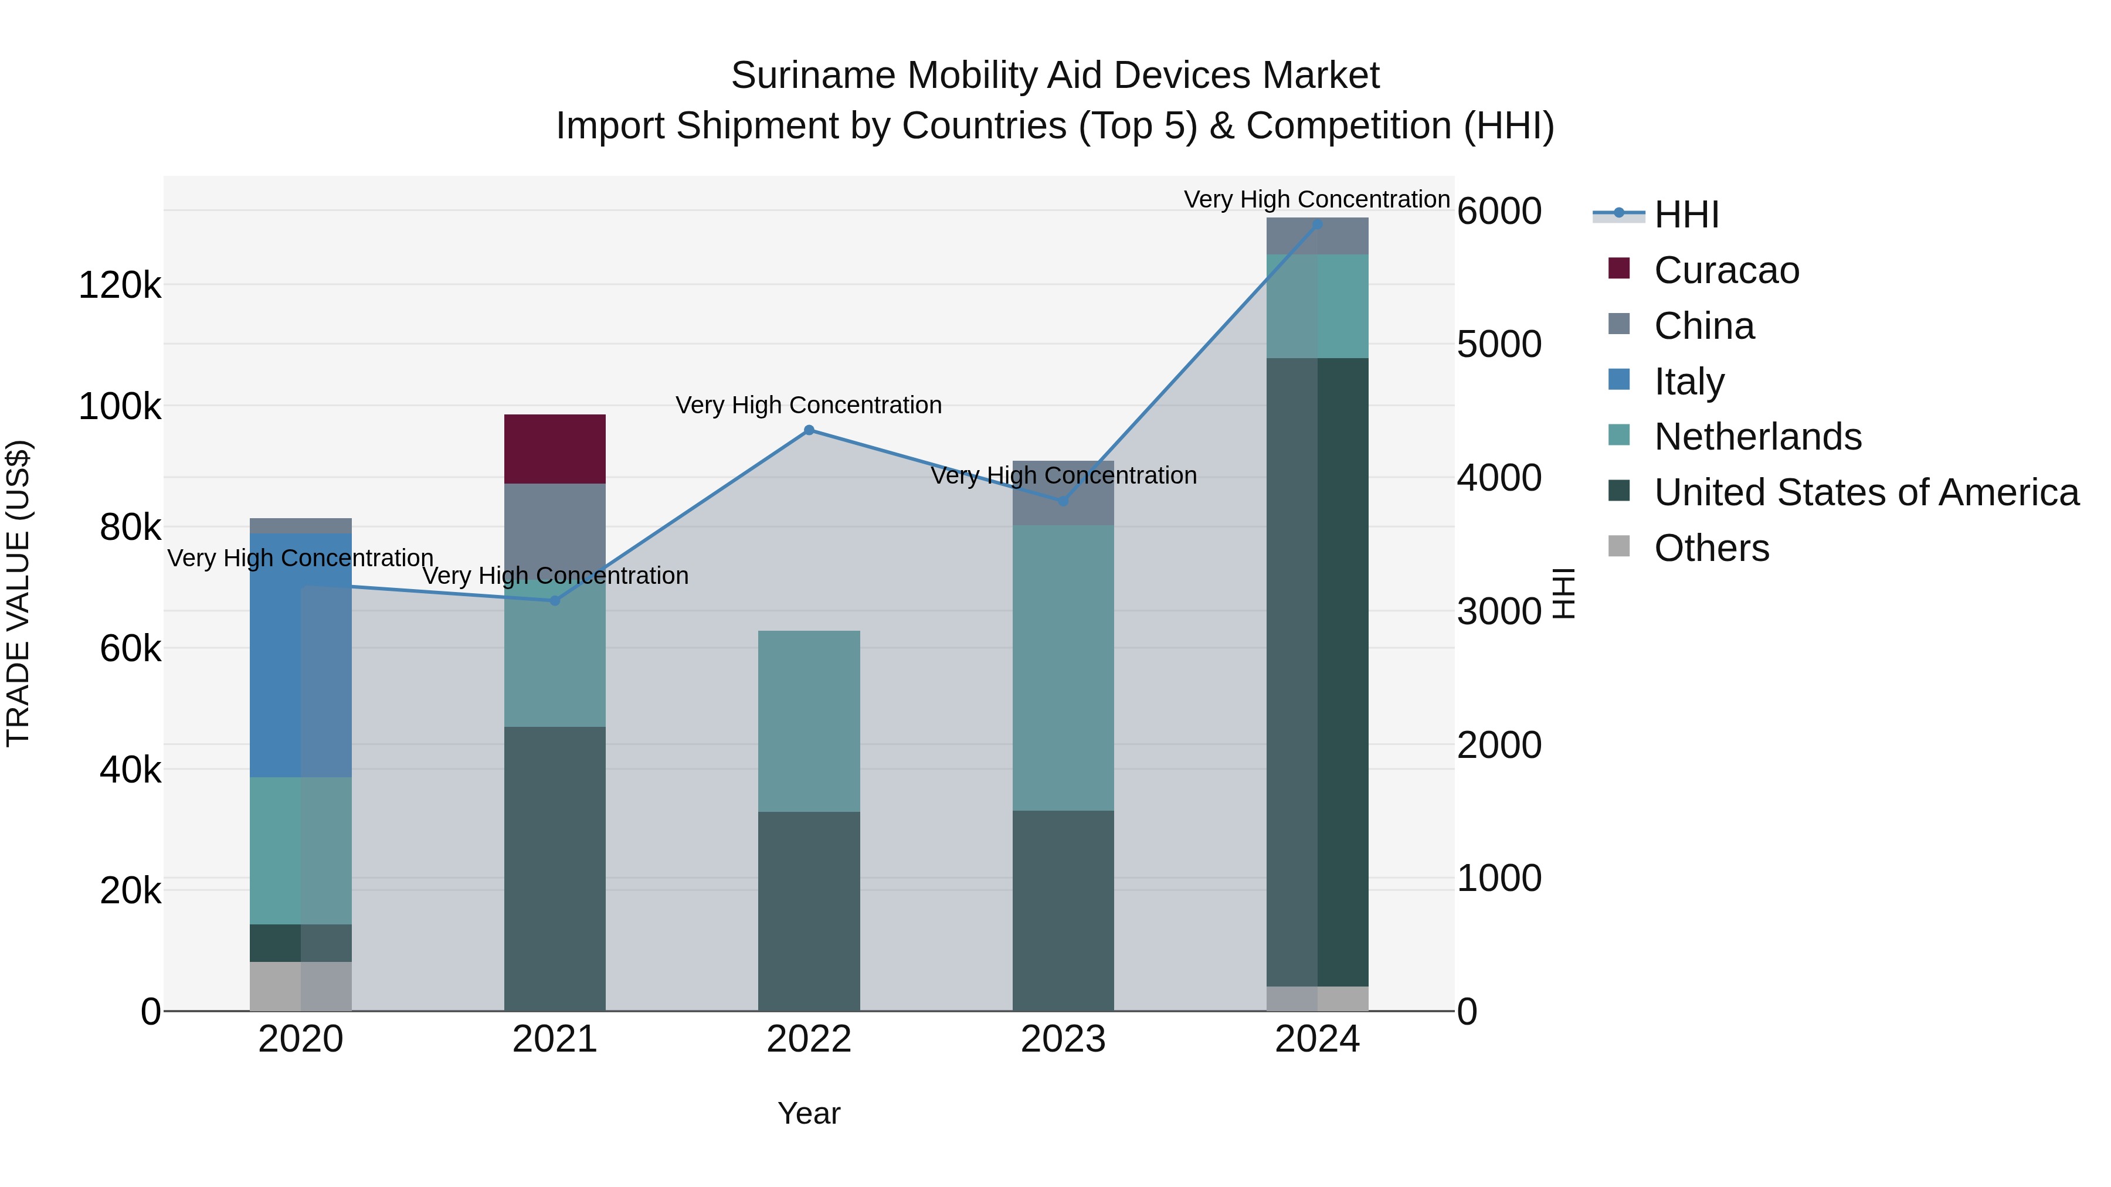
Task: Toggle the Netherlands legend entry
Action: 1735,437
